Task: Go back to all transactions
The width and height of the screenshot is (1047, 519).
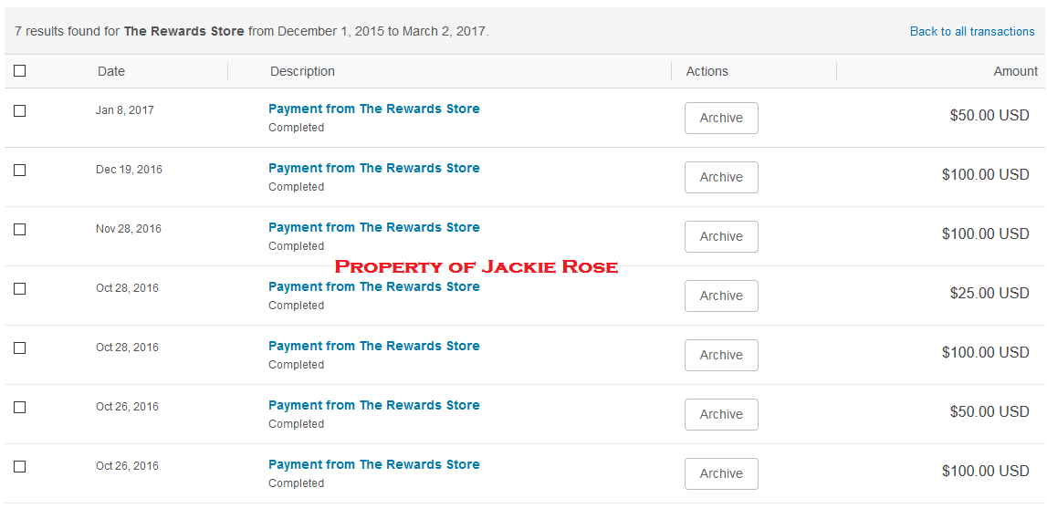Action: [x=972, y=31]
